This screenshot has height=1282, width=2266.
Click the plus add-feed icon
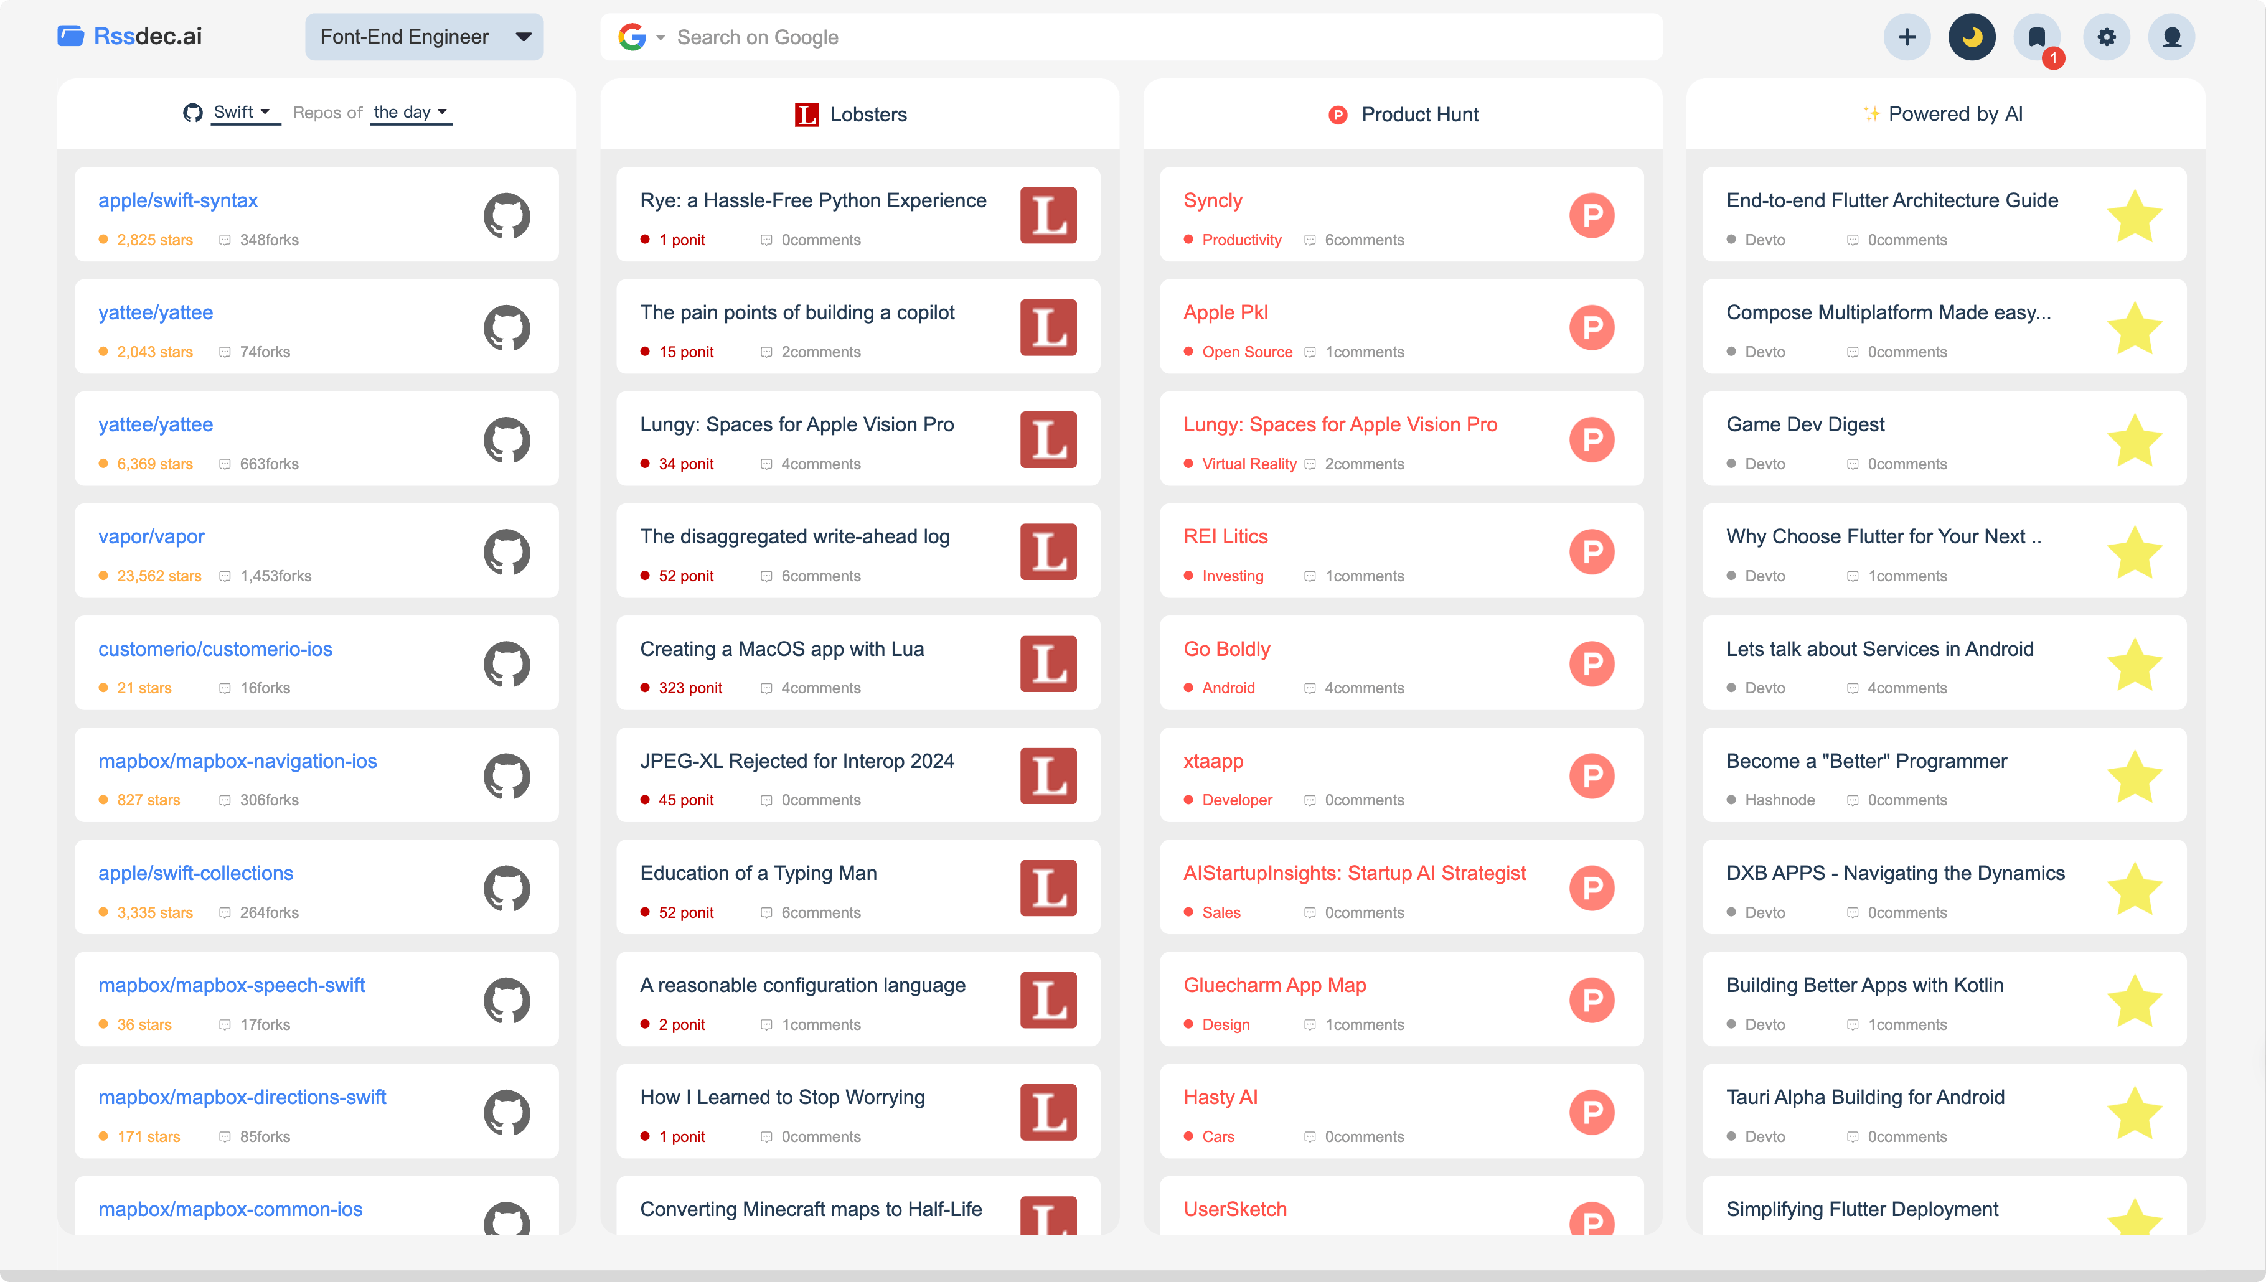pos(1907,37)
